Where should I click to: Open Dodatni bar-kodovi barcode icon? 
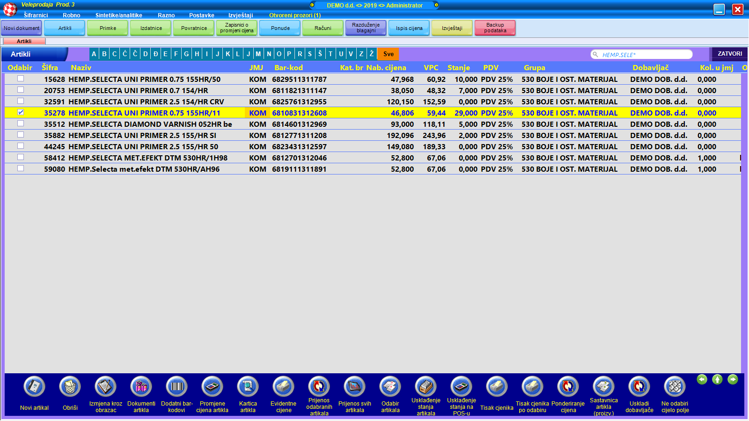pos(176,387)
